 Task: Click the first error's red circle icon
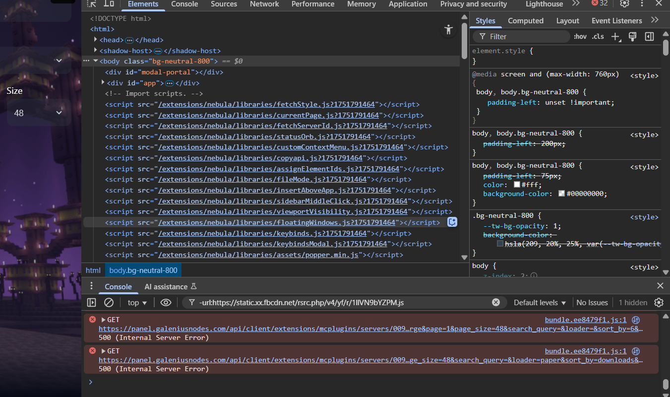92,320
